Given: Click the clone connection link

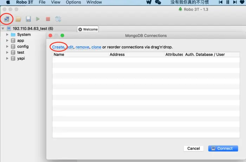Looking at the screenshot, I should point(96,47).
